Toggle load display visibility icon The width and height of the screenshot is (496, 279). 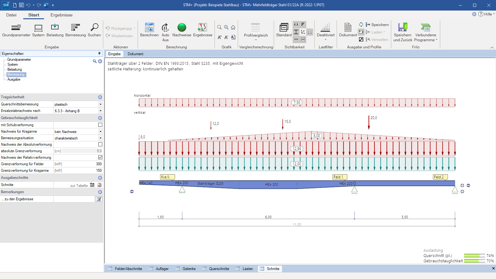click(x=296, y=24)
